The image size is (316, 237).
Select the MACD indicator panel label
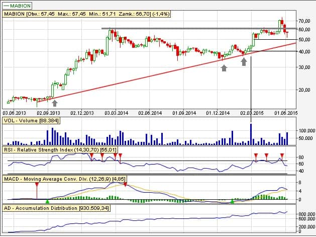click(64, 179)
